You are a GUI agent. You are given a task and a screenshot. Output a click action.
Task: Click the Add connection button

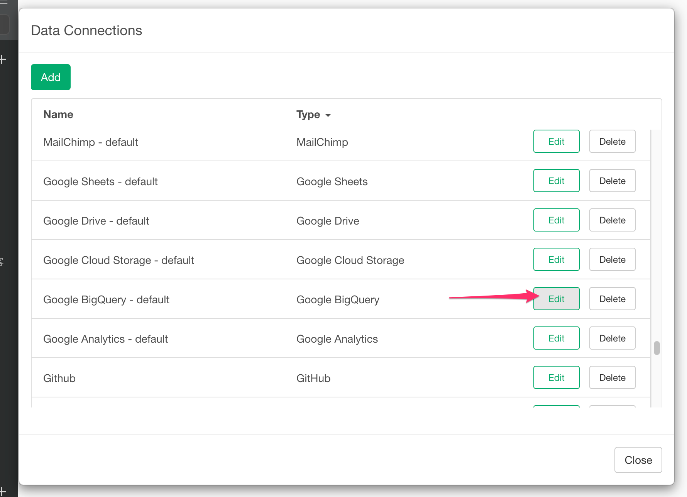coord(51,77)
